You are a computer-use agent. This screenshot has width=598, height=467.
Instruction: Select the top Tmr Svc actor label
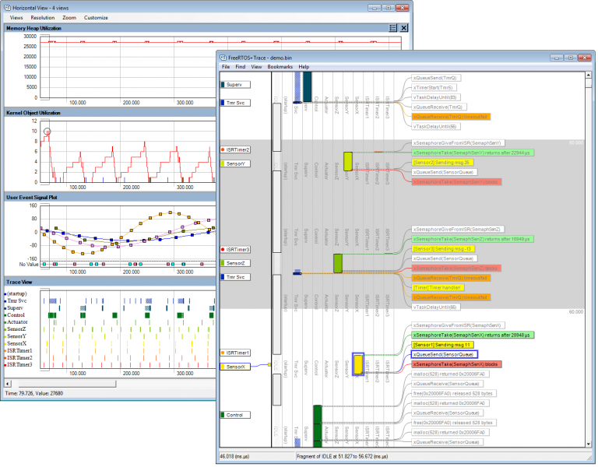[235, 103]
